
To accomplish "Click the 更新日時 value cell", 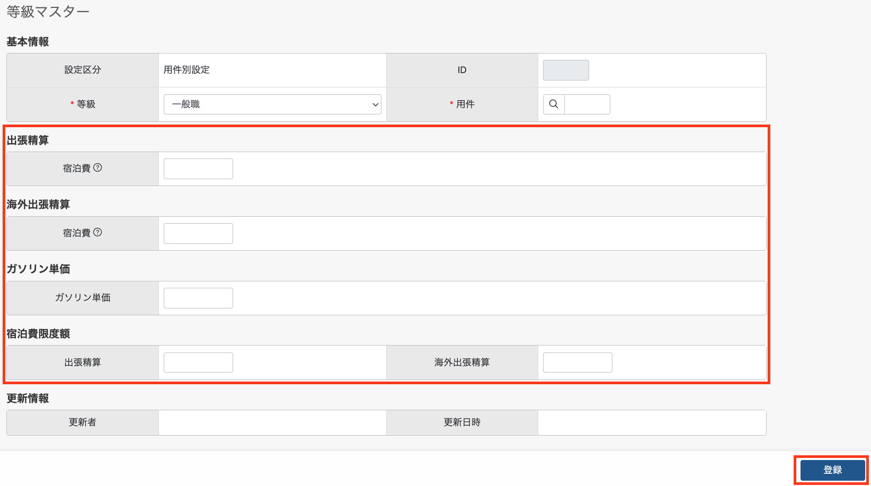I will tap(652, 422).
